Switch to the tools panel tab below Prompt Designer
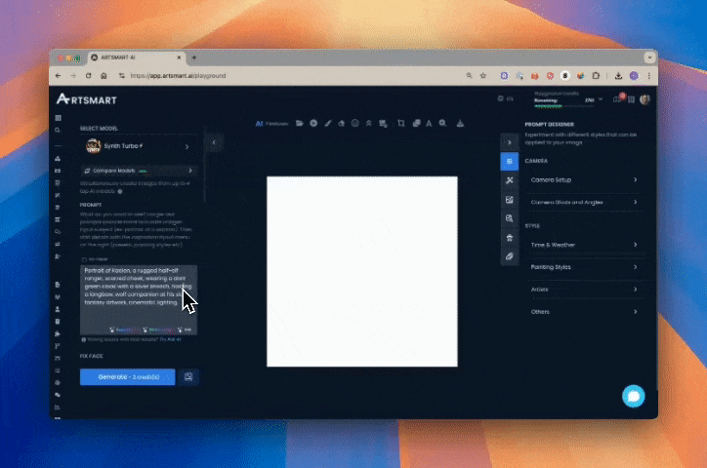This screenshot has width=707, height=468. point(509,180)
